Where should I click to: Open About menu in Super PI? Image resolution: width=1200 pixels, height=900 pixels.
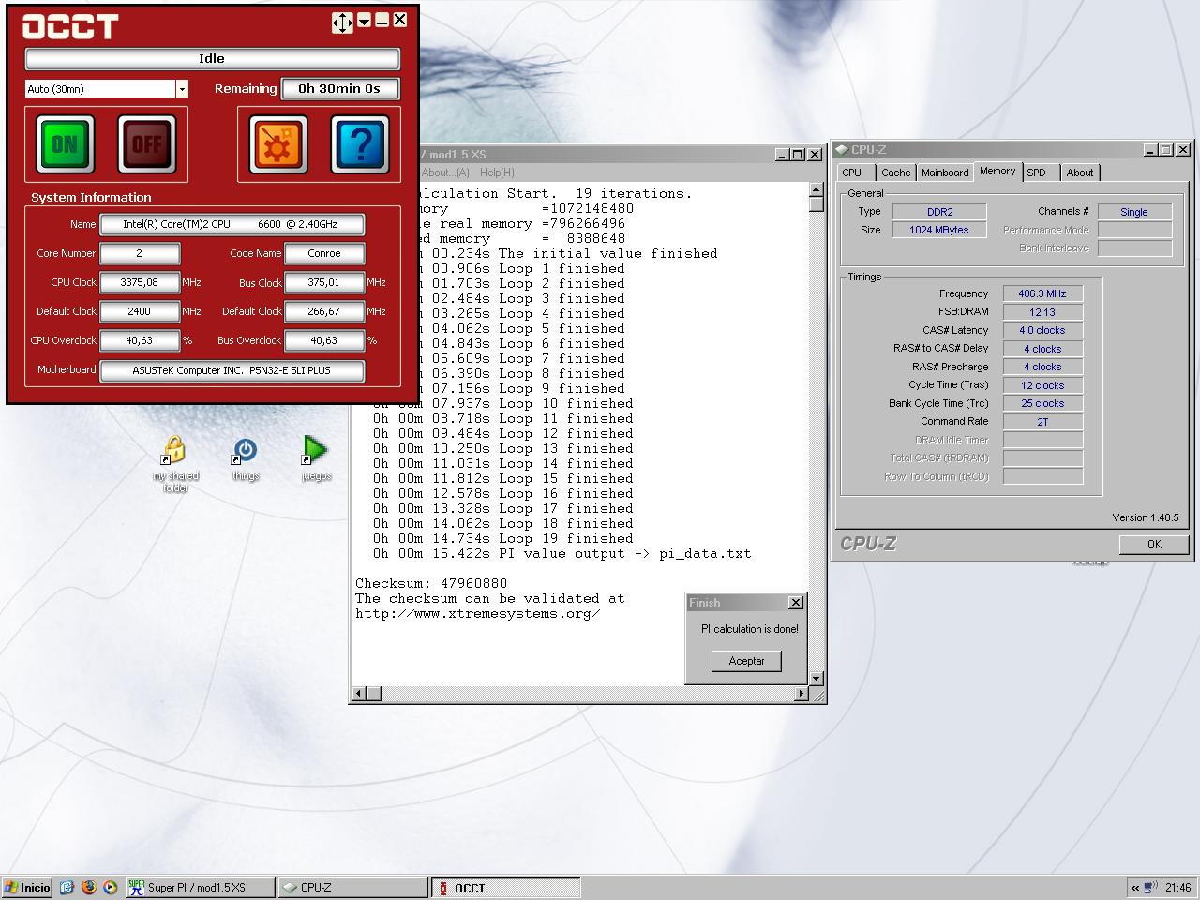tap(444, 172)
